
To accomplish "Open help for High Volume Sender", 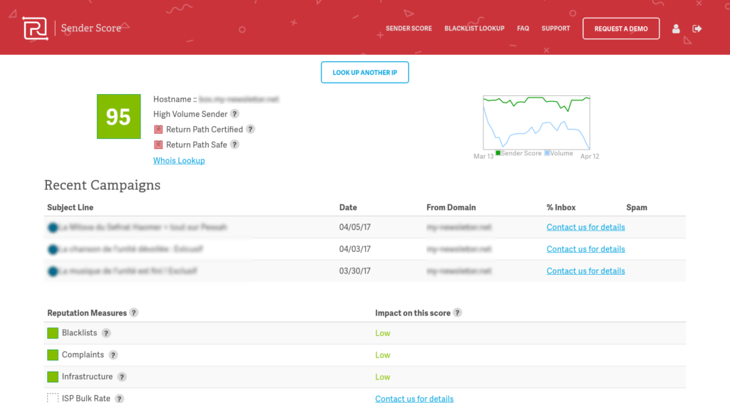I will click(x=235, y=114).
